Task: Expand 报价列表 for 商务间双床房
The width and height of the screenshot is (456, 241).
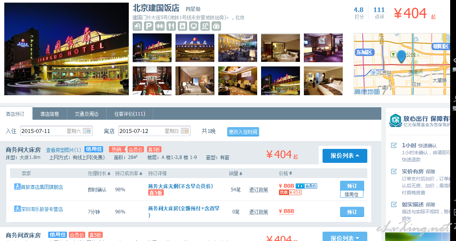Action: point(345,237)
